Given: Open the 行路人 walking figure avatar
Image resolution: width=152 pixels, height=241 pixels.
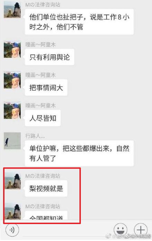Looking at the screenshot, I should point(12,141).
